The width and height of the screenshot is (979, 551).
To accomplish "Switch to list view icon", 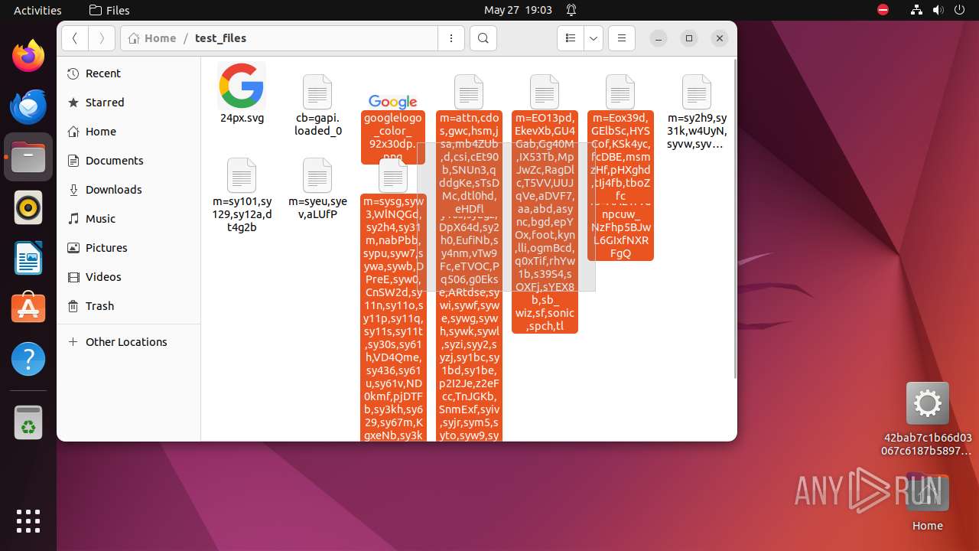I will click(x=571, y=38).
